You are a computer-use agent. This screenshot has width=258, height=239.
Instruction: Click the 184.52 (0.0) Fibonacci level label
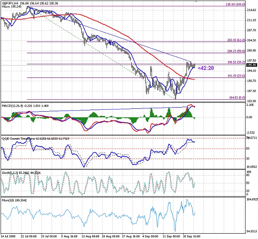click(237, 98)
